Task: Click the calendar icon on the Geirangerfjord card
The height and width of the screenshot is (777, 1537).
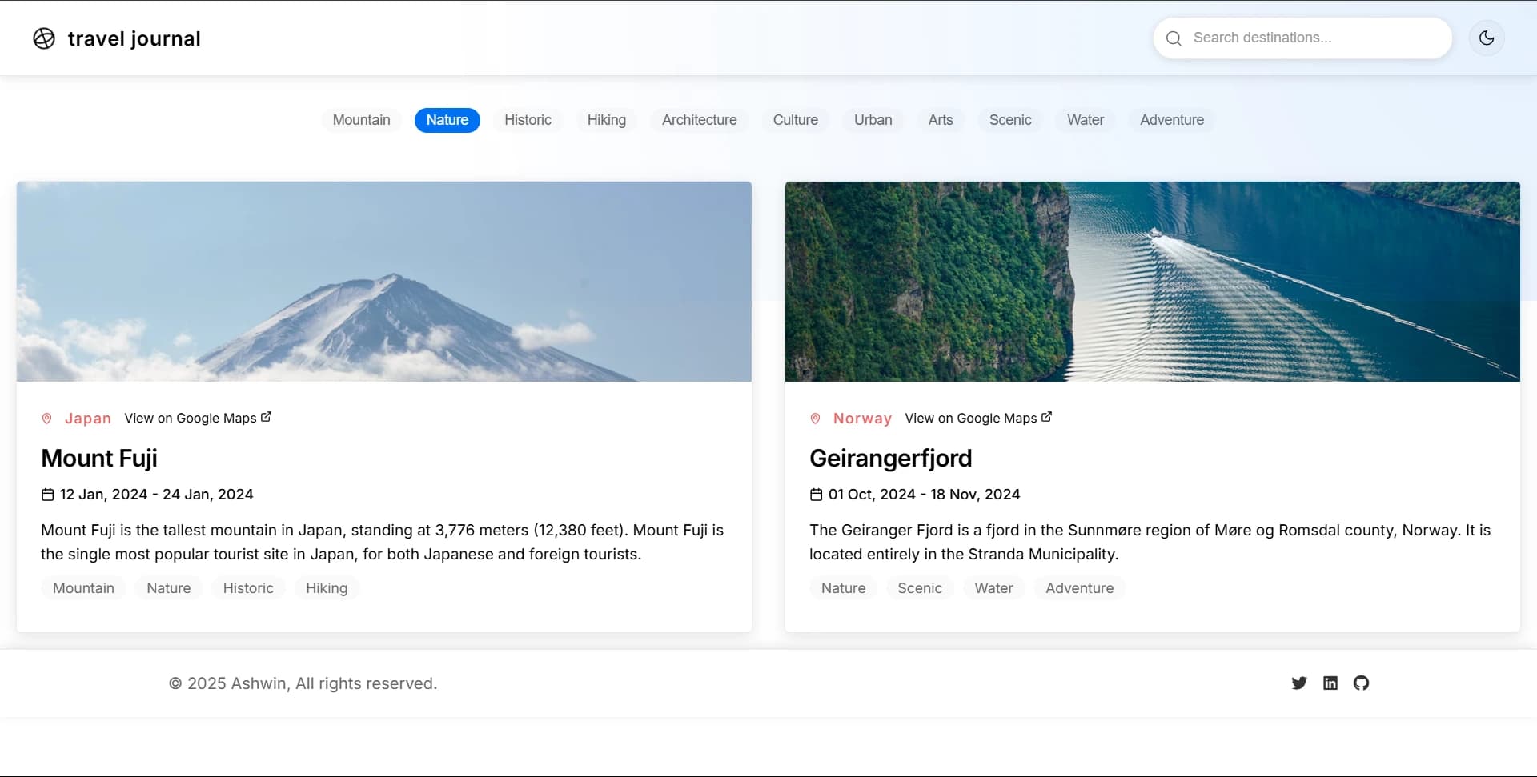Action: (816, 494)
